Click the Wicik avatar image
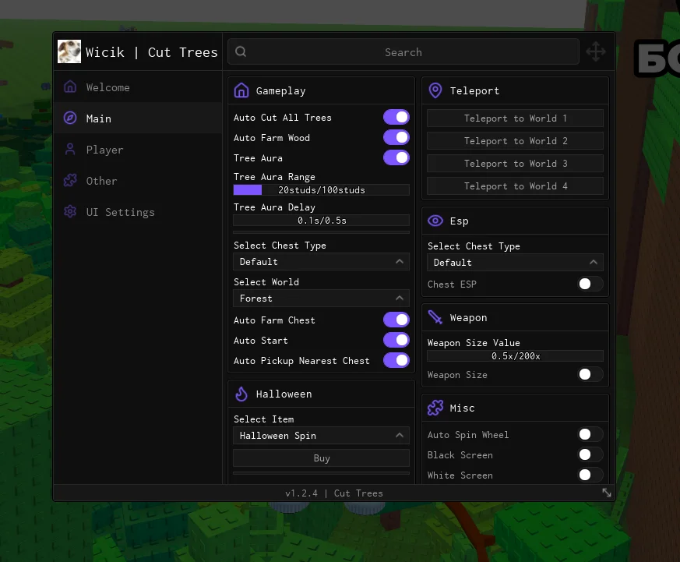This screenshot has width=680, height=562. (69, 52)
